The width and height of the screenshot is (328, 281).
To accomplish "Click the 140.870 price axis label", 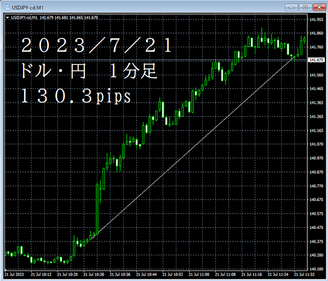I will [x=316, y=172].
